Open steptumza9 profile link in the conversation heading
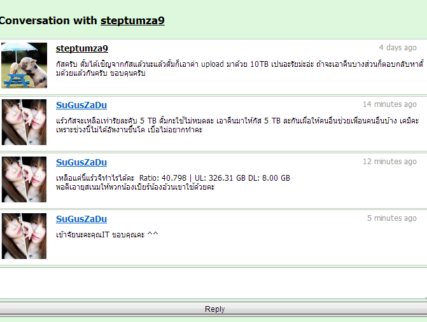The image size is (427, 322). [x=132, y=20]
